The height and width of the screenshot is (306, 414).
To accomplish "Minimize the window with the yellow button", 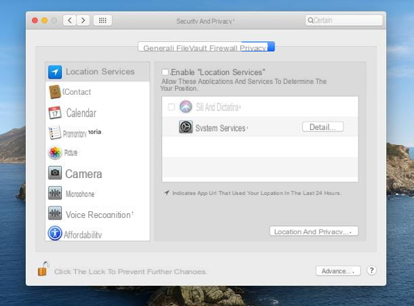I will [x=45, y=20].
